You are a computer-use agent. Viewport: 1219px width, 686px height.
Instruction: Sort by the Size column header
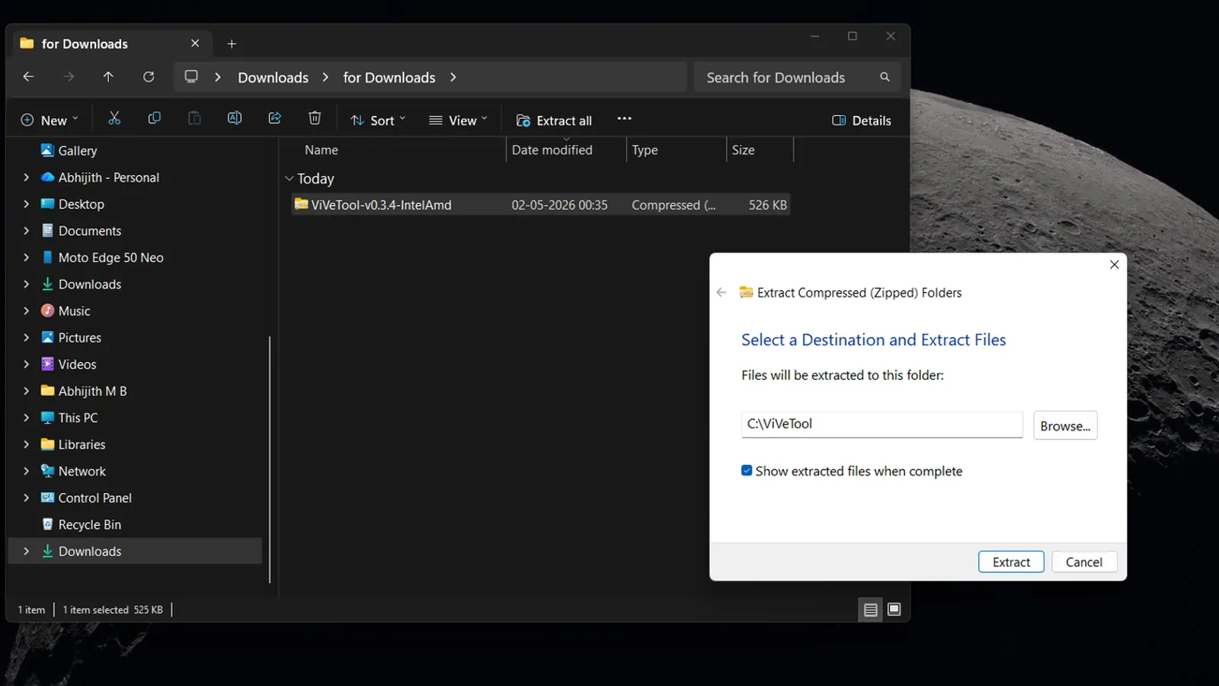tap(743, 150)
